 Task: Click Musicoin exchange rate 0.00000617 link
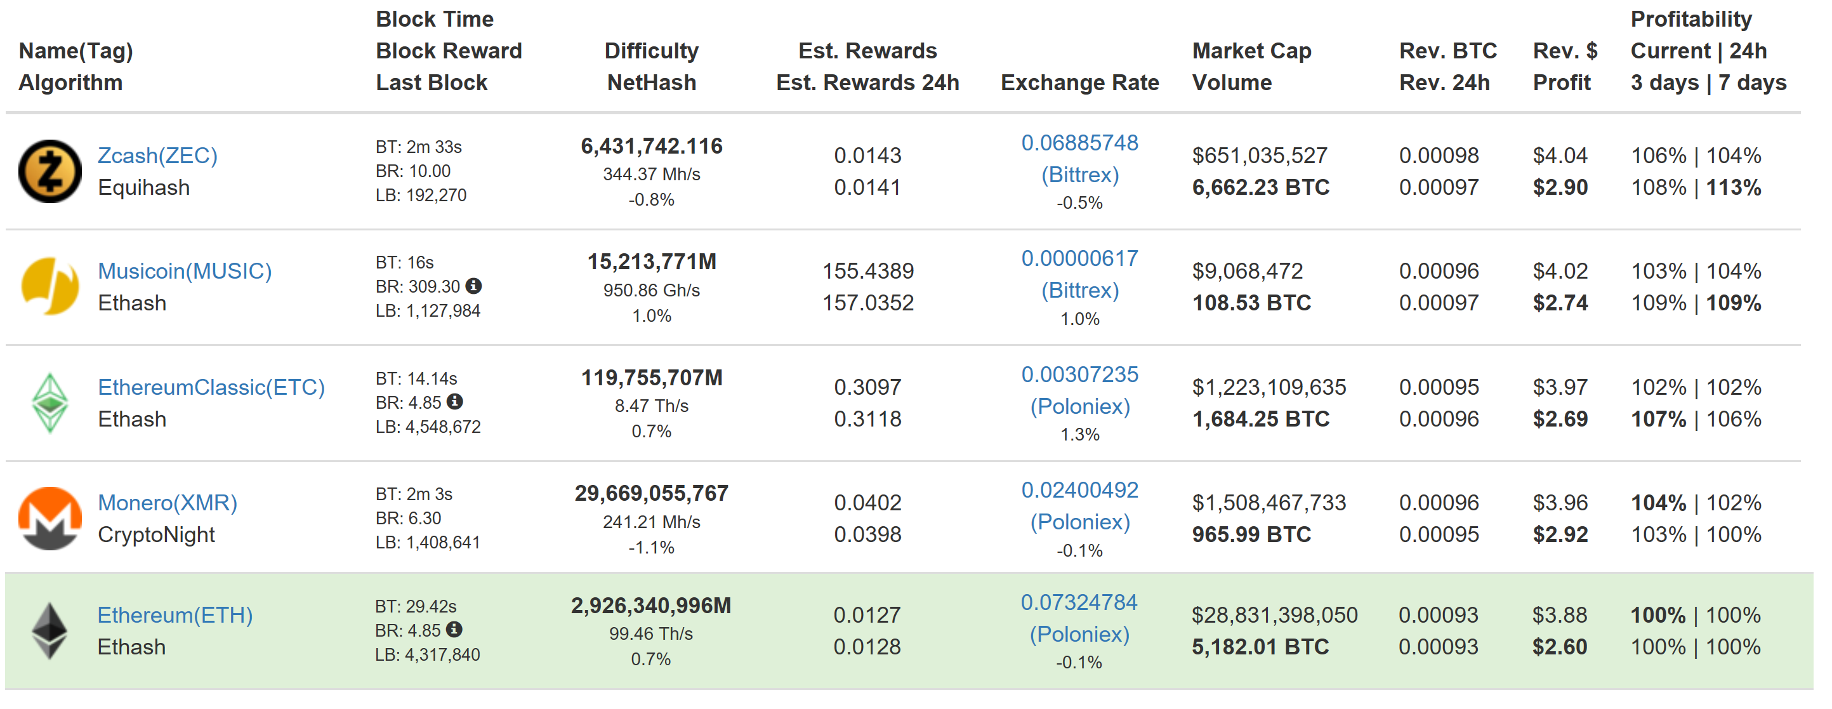click(1079, 259)
